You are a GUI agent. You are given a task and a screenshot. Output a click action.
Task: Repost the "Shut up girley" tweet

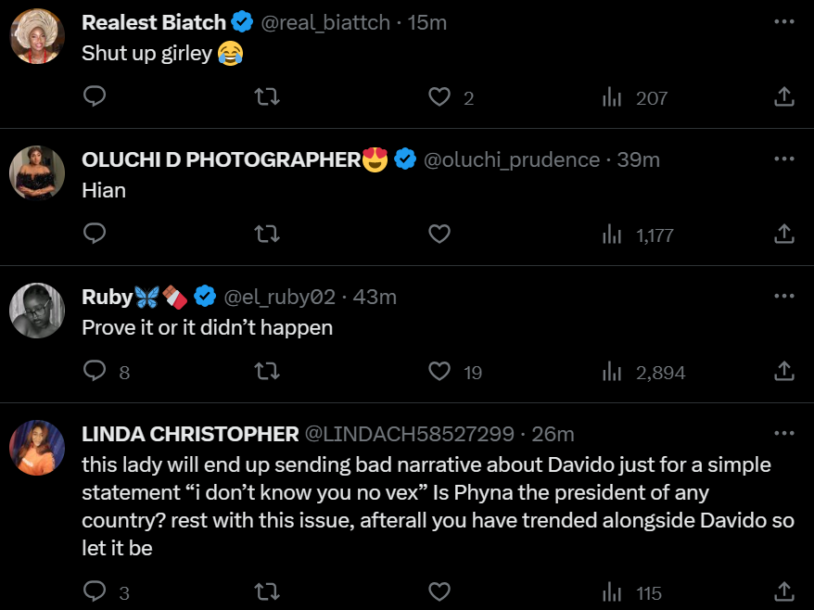pyautogui.click(x=267, y=96)
